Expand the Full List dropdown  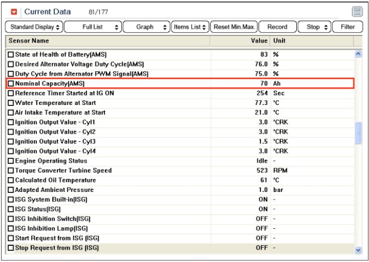pyautogui.click(x=93, y=27)
